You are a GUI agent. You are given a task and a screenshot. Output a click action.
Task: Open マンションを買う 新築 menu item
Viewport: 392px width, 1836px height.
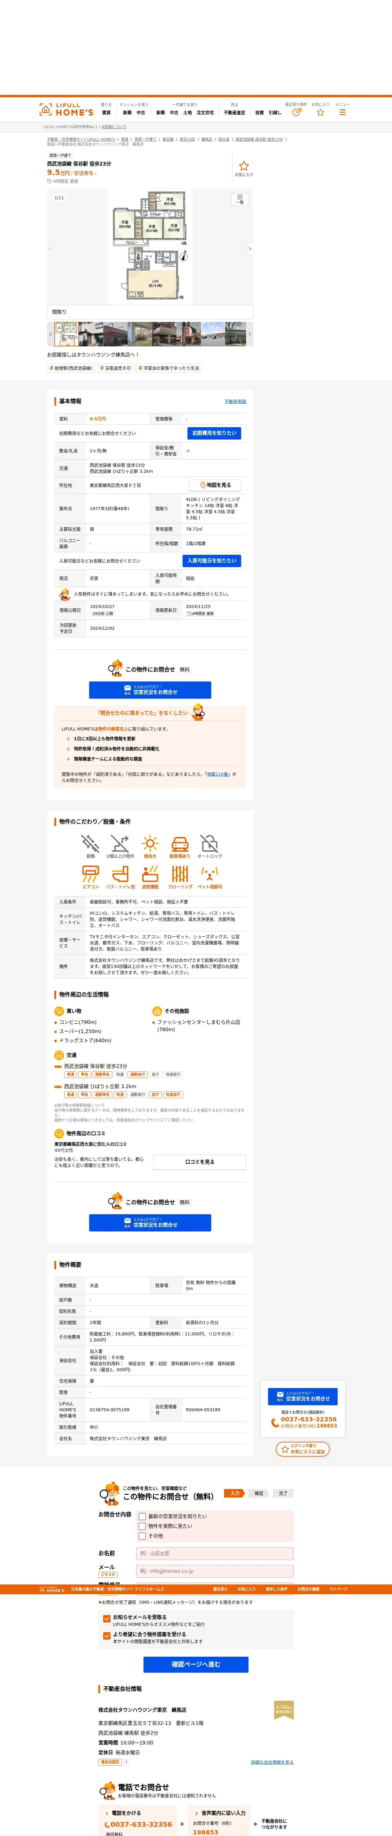tap(127, 113)
